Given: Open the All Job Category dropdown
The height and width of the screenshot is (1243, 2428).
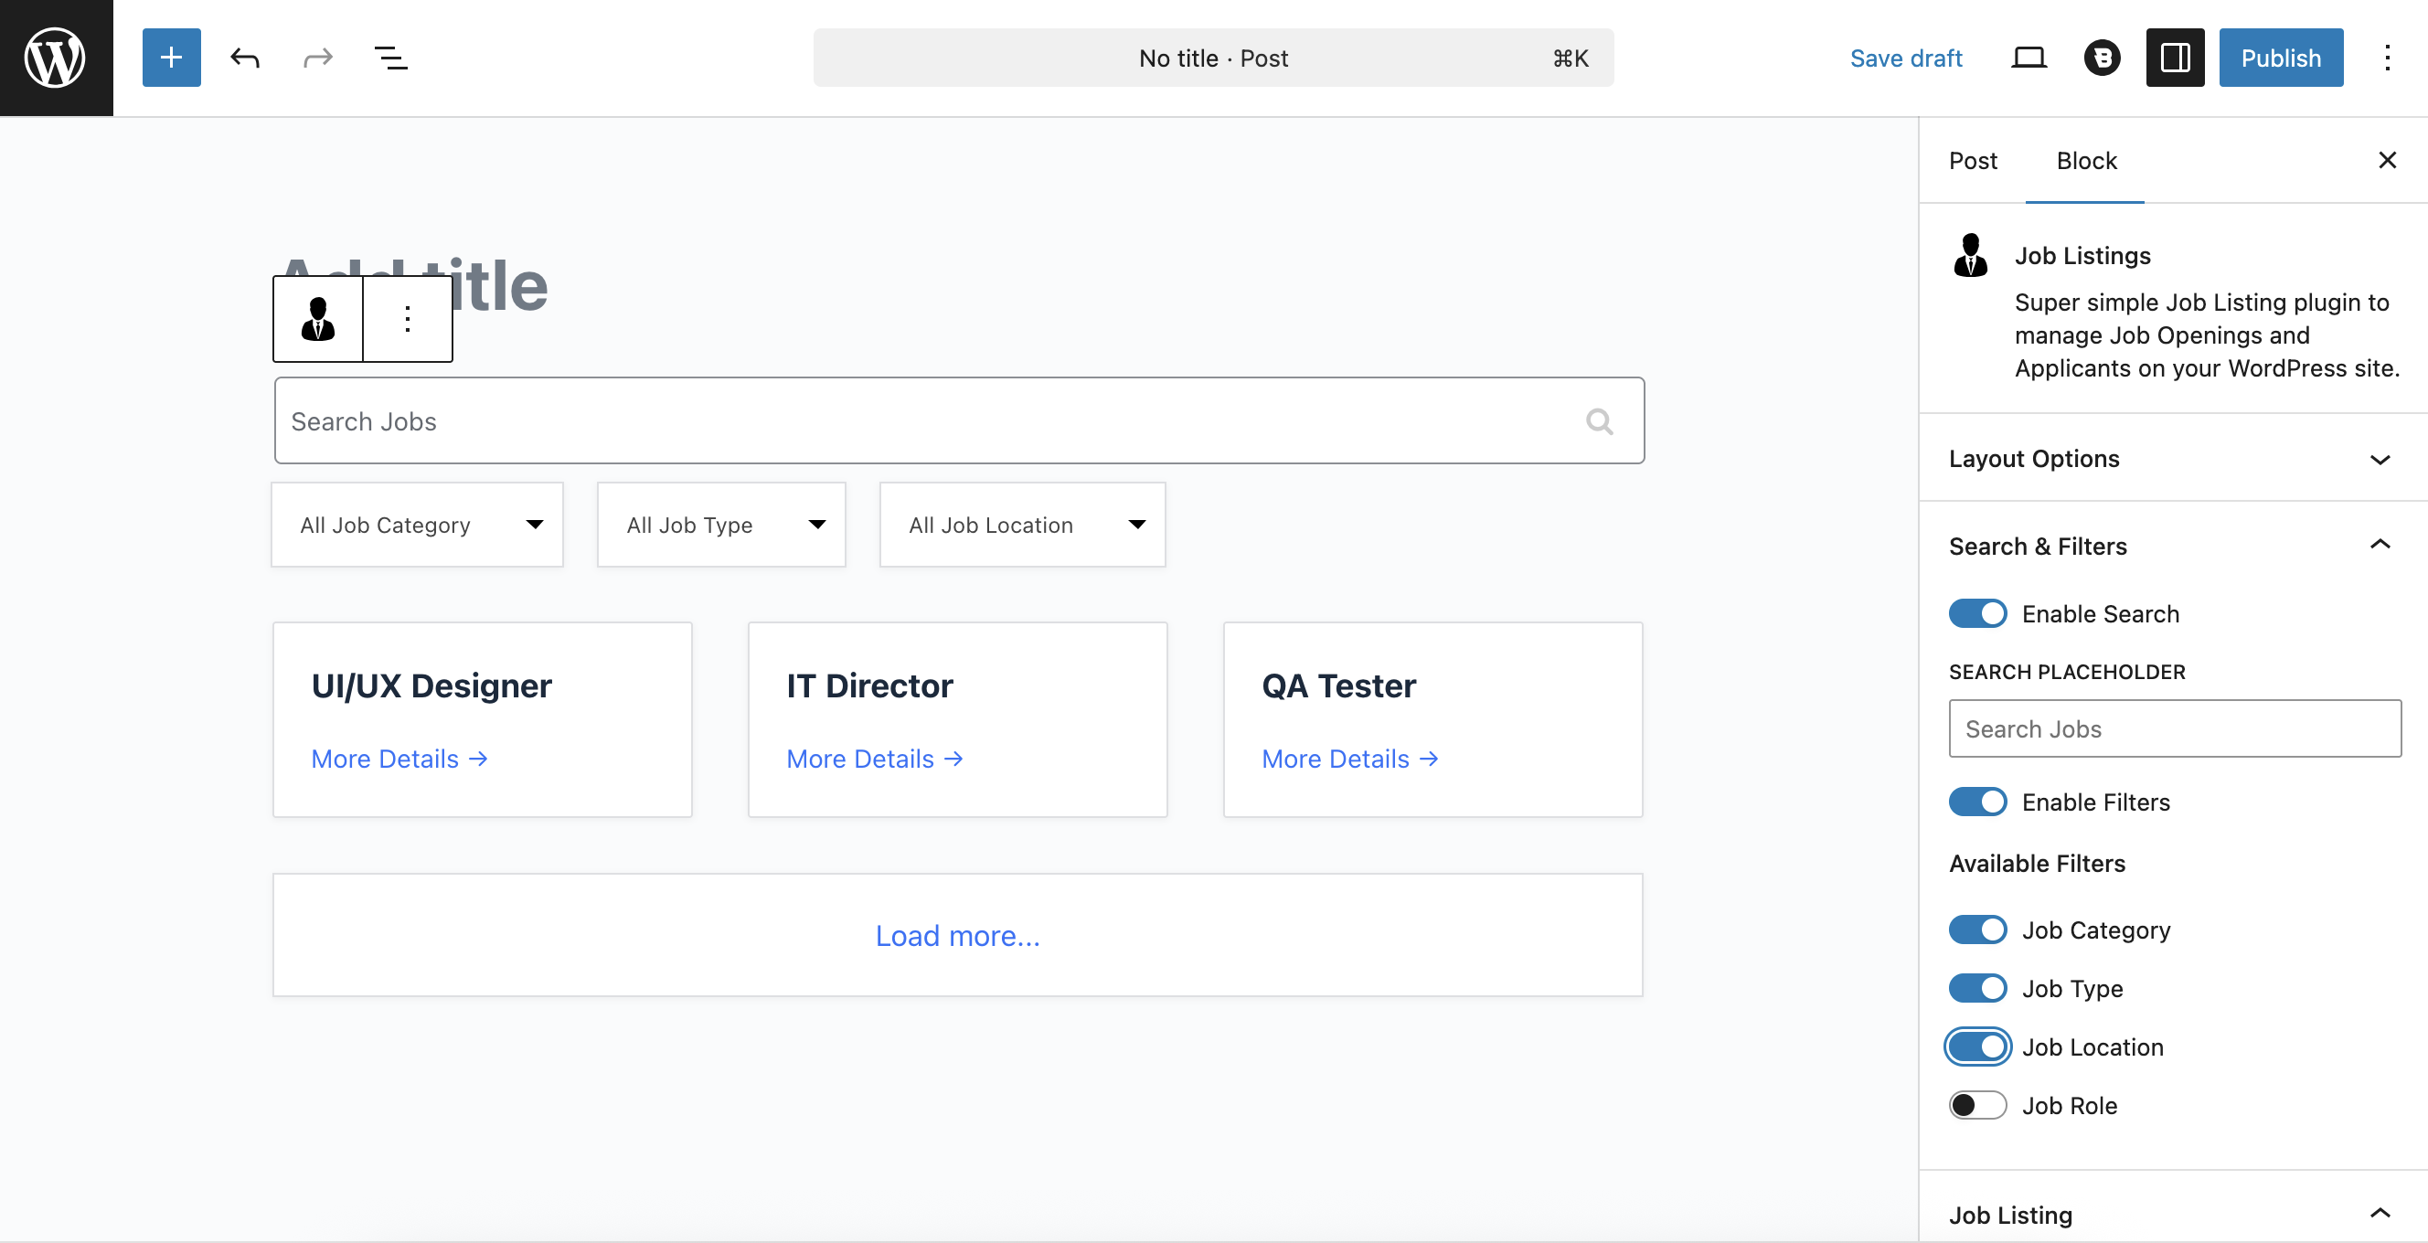Looking at the screenshot, I should pyautogui.click(x=418, y=525).
